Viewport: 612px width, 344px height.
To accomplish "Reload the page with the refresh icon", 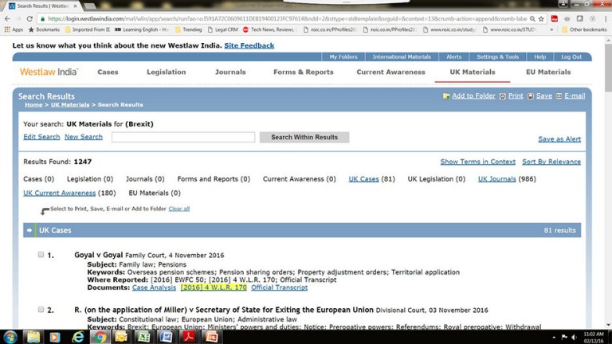I will (x=29, y=19).
